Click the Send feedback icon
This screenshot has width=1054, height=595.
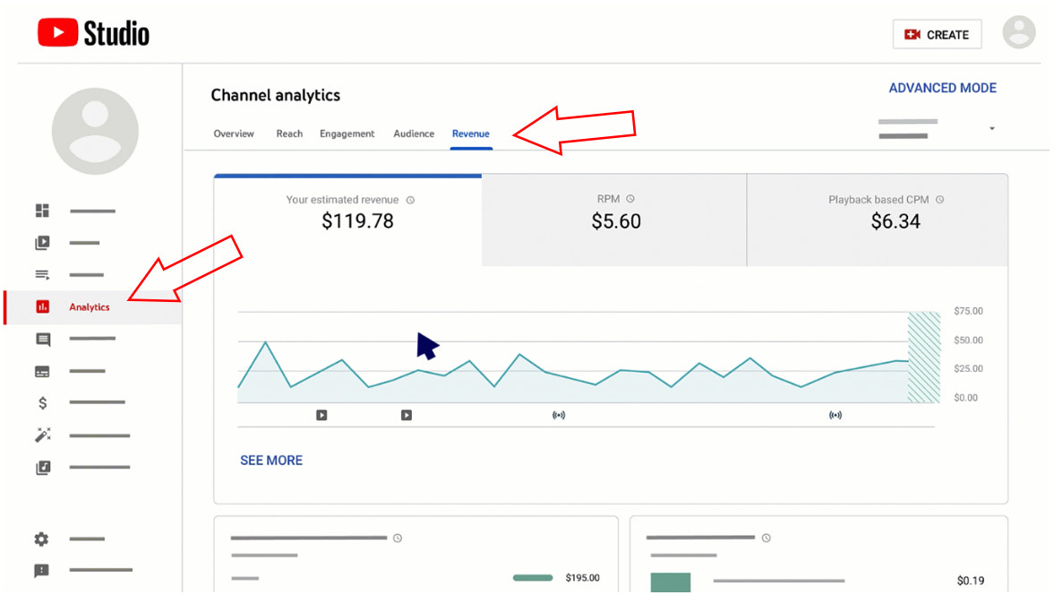click(42, 571)
